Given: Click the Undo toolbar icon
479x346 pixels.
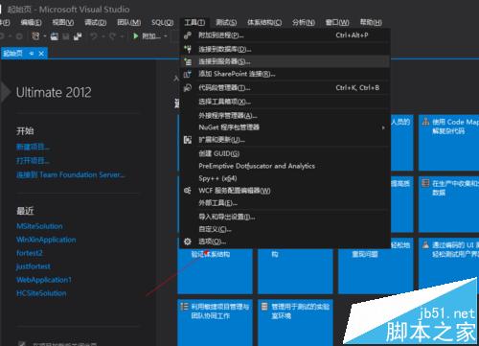Looking at the screenshot, I should pos(94,36).
